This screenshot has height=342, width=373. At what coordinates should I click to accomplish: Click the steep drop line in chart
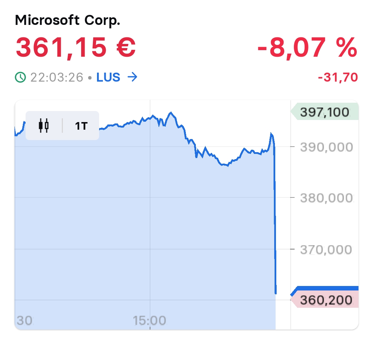275,221
